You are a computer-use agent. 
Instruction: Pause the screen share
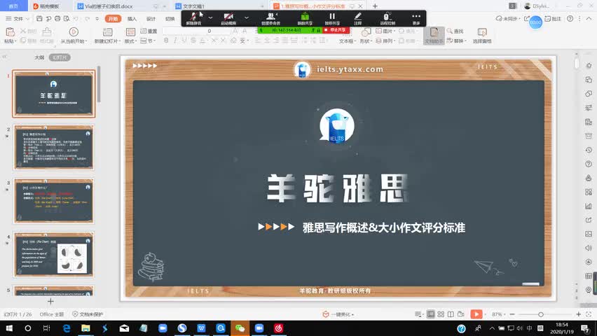[332, 18]
